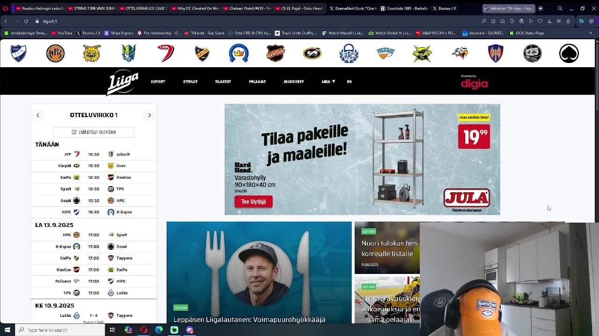Viewport: 599px width, 336px height.
Task: Open the Tappara team logo in top bar
Action: coord(496,53)
